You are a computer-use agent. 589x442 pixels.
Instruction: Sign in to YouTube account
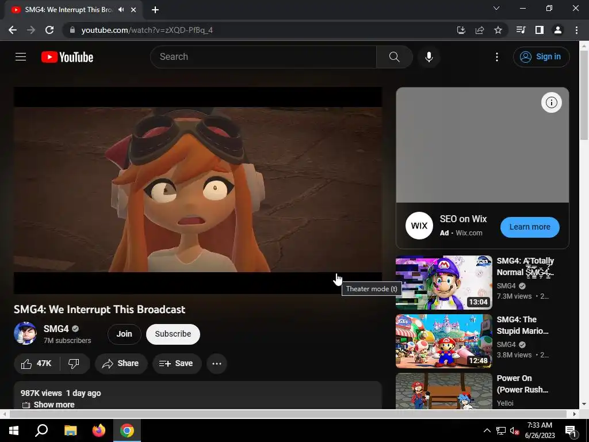(541, 57)
